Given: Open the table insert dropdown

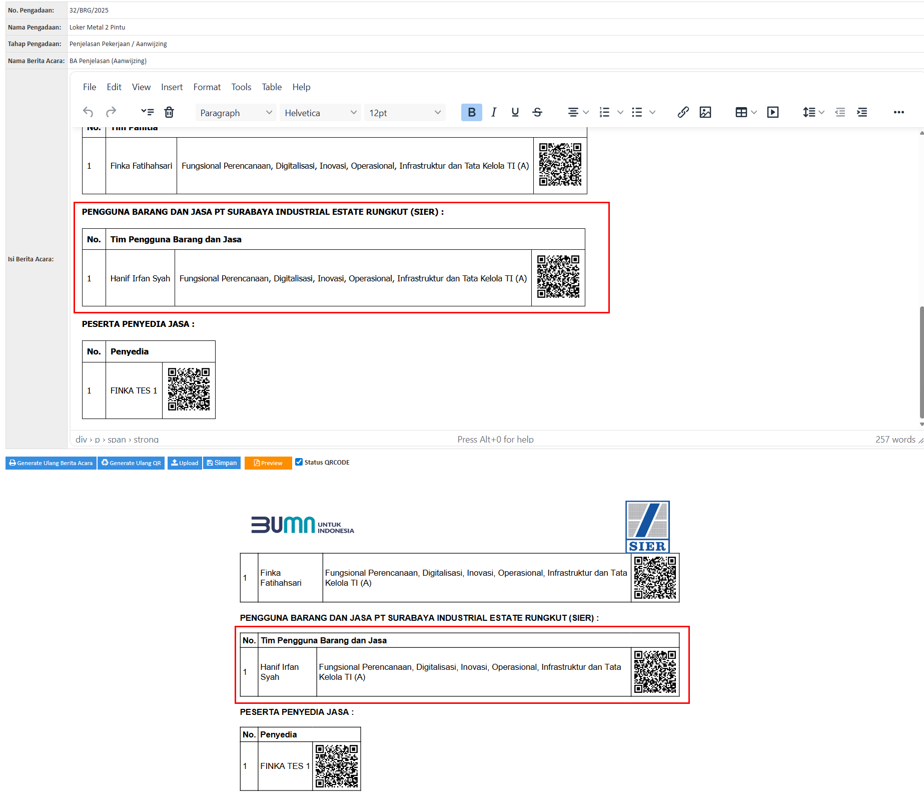Looking at the screenshot, I should pos(746,112).
